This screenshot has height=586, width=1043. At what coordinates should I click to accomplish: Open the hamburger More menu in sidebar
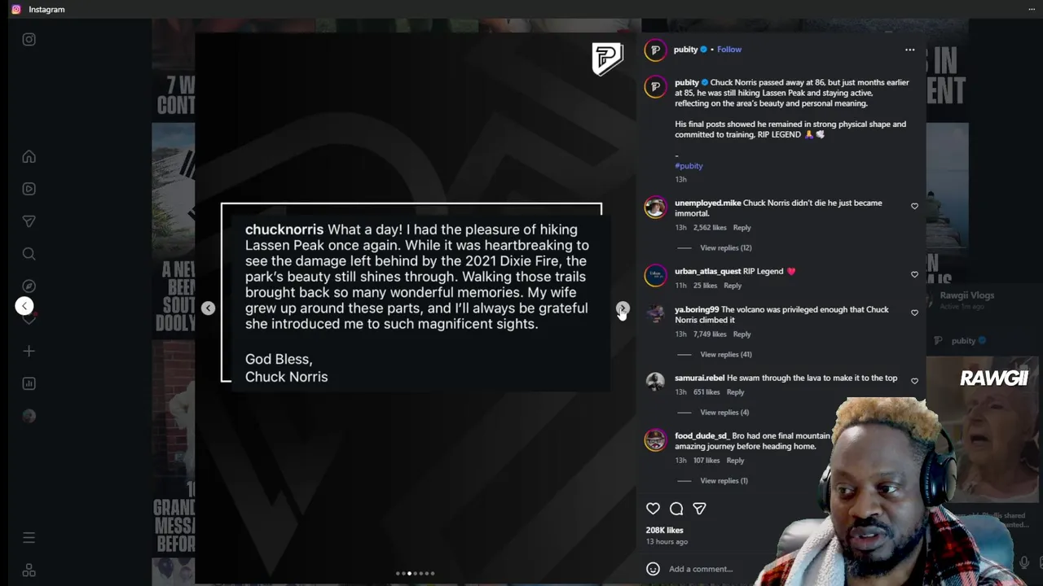pyautogui.click(x=29, y=537)
